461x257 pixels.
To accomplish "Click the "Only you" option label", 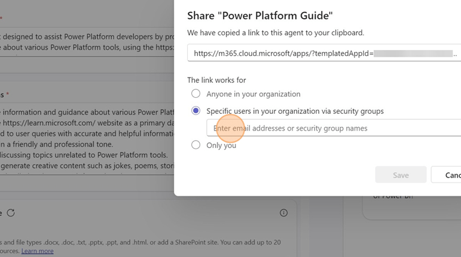I will [221, 145].
